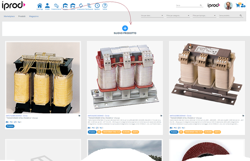Click magnifier in Cerca prodotto field
This screenshot has height=161, width=250.
241,15
